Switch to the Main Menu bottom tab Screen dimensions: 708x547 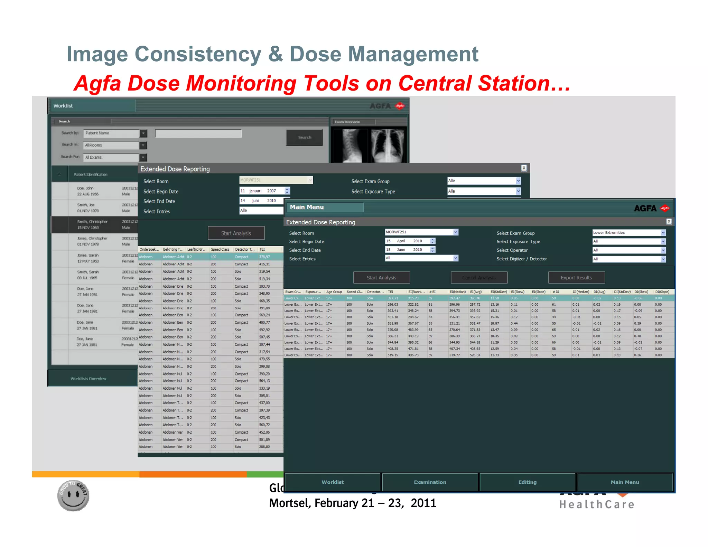(x=625, y=482)
